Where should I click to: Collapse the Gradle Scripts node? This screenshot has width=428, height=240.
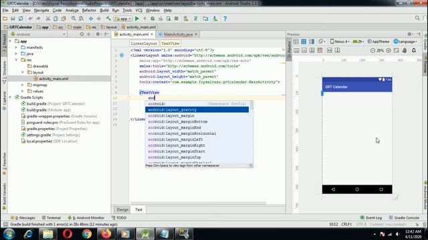10,97
